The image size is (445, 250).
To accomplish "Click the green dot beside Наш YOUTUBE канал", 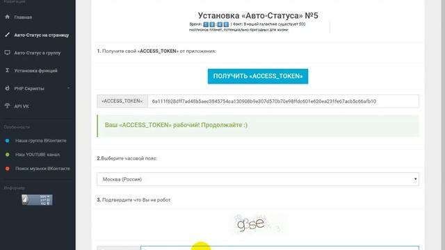I will pos(8,154).
